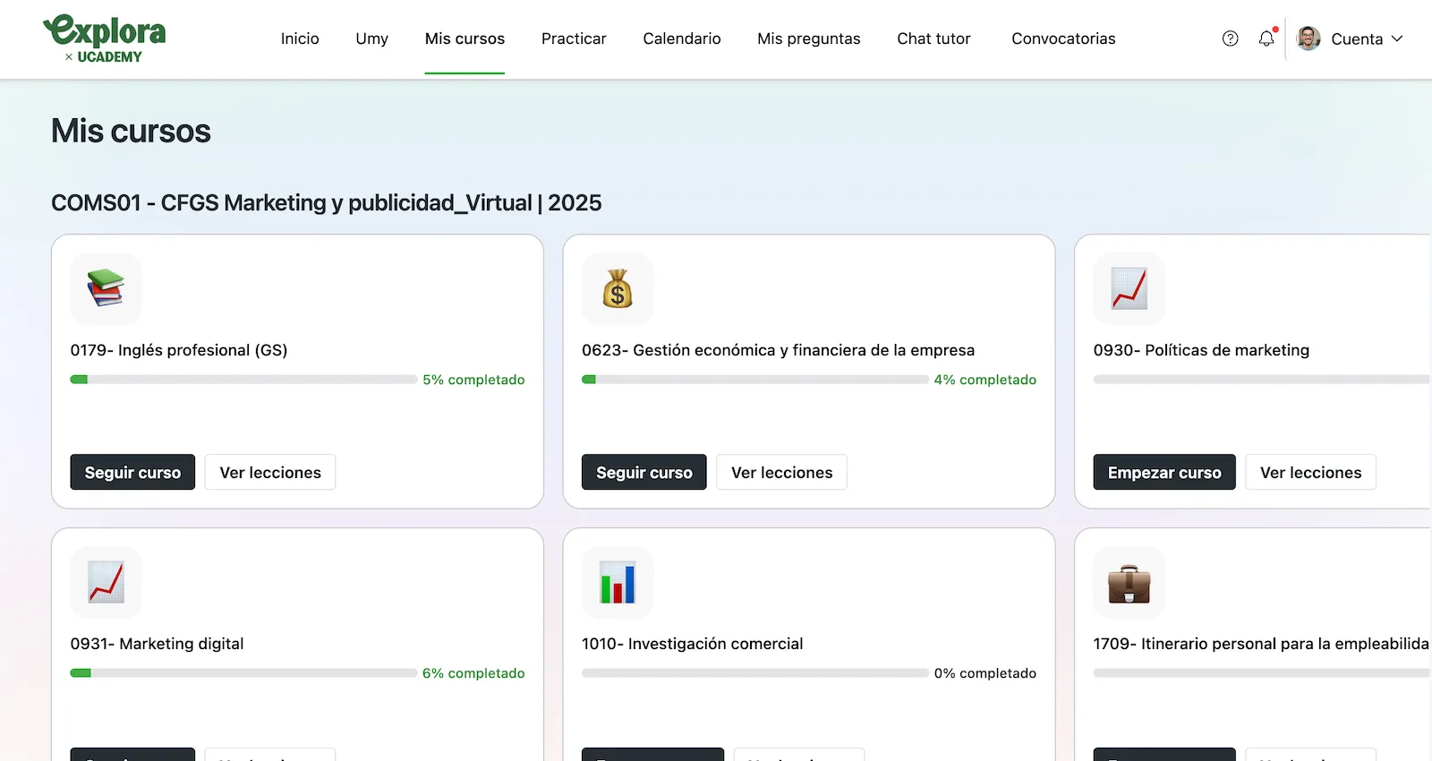Click the bar chart icon for Investigación comercial
Viewport: 1432px width, 761px height.
[618, 582]
